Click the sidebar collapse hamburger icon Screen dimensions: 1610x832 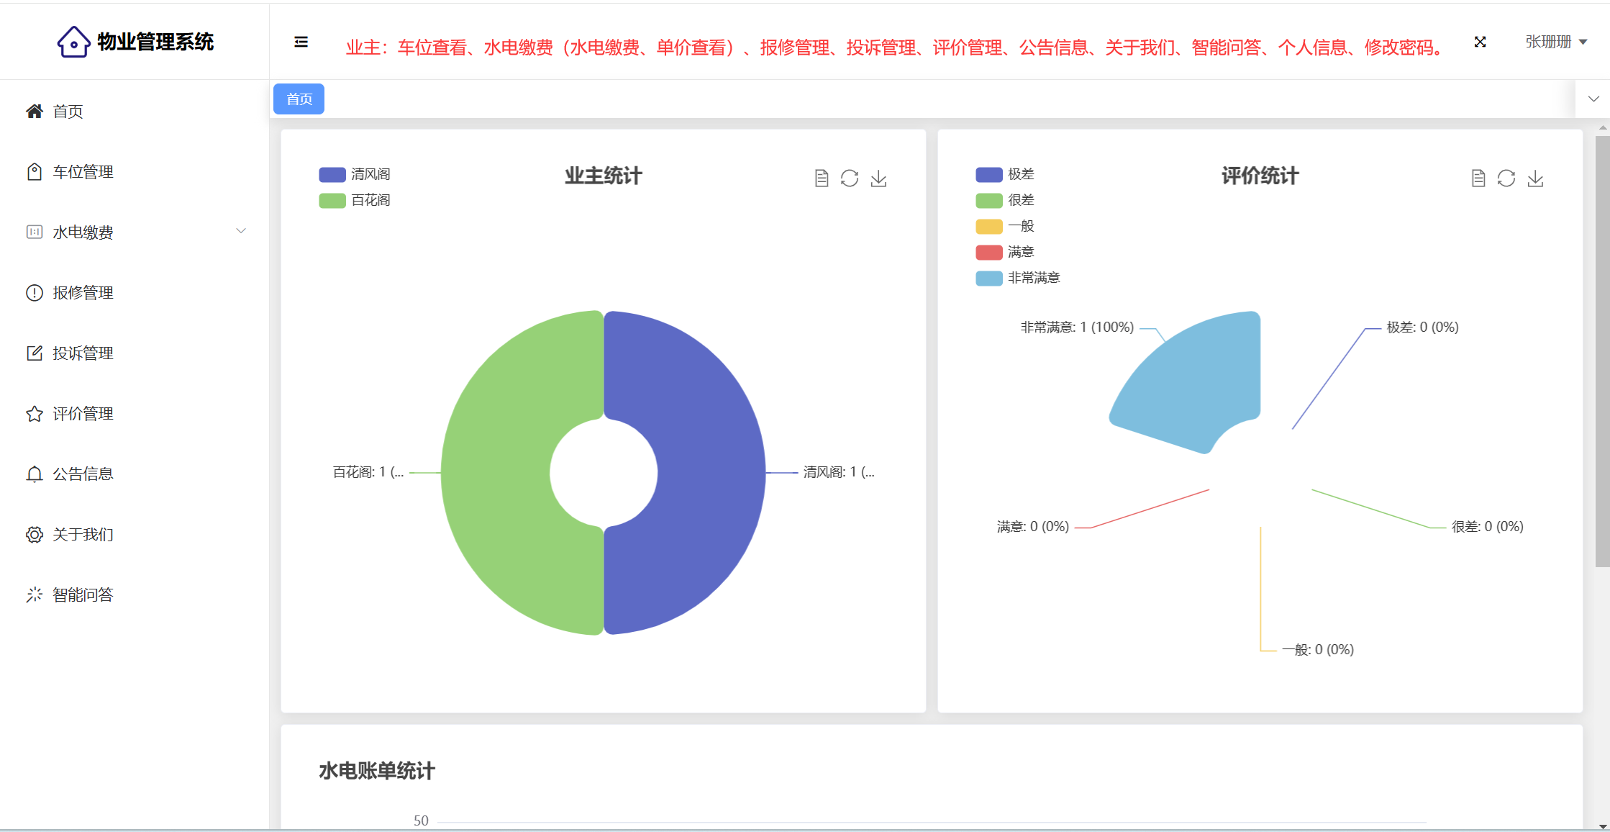pos(301,42)
